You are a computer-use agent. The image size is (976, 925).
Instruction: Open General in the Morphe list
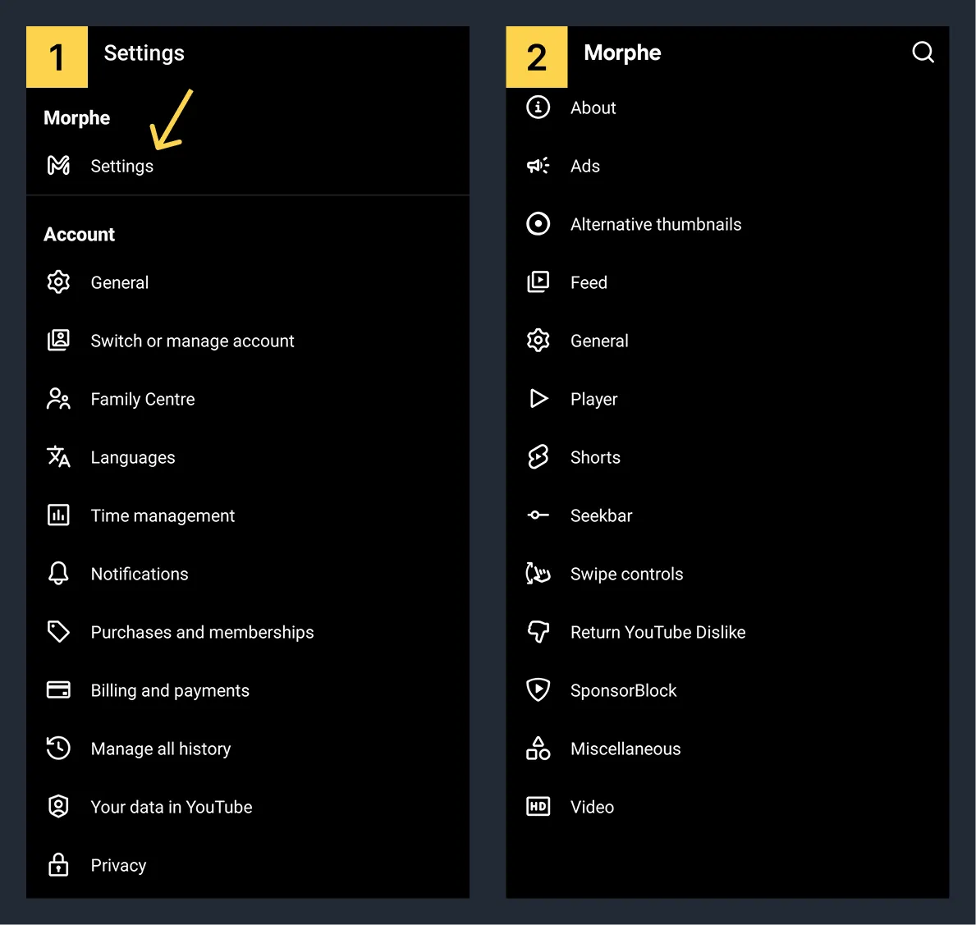tap(727, 341)
